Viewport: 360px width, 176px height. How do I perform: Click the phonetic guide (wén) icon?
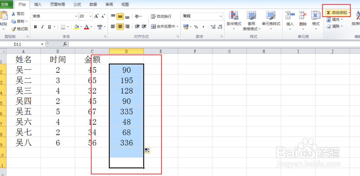click(100, 27)
